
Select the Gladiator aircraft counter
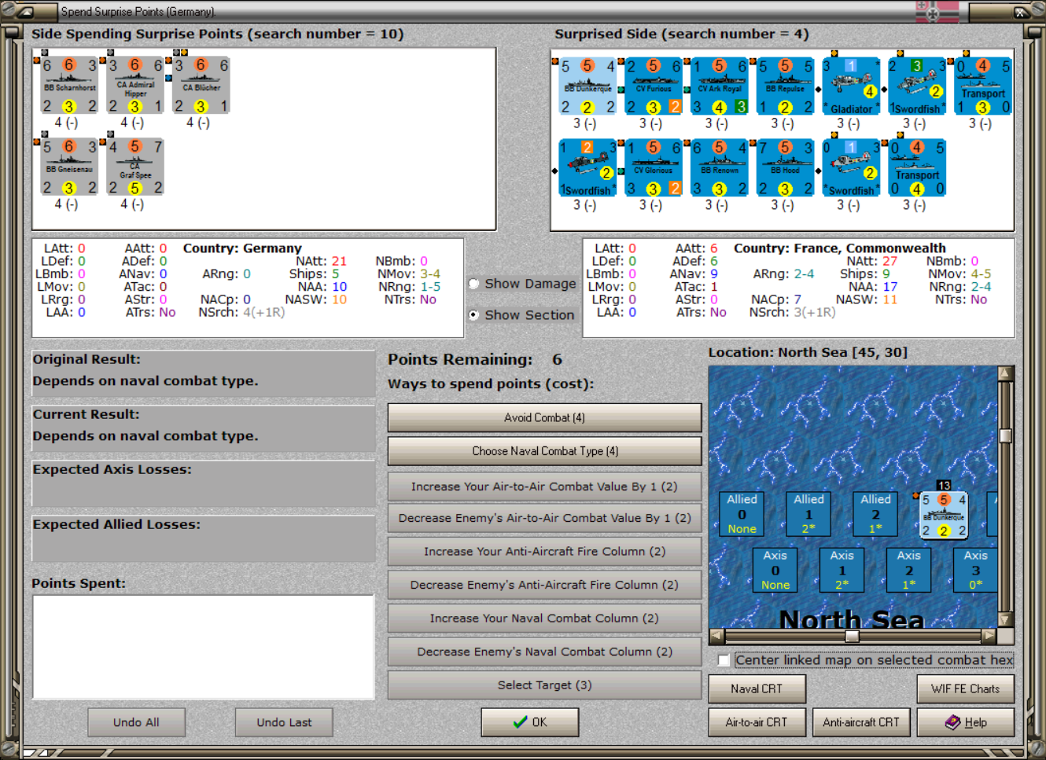point(852,86)
